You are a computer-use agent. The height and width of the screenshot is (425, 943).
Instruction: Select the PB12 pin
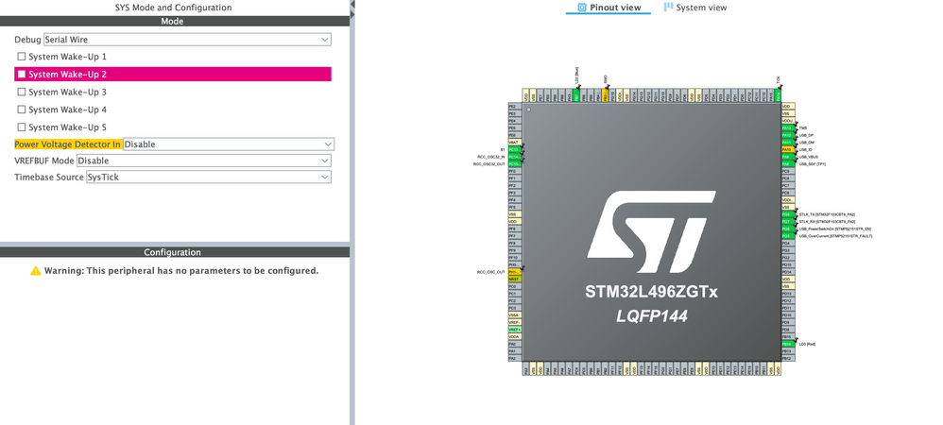(788, 358)
